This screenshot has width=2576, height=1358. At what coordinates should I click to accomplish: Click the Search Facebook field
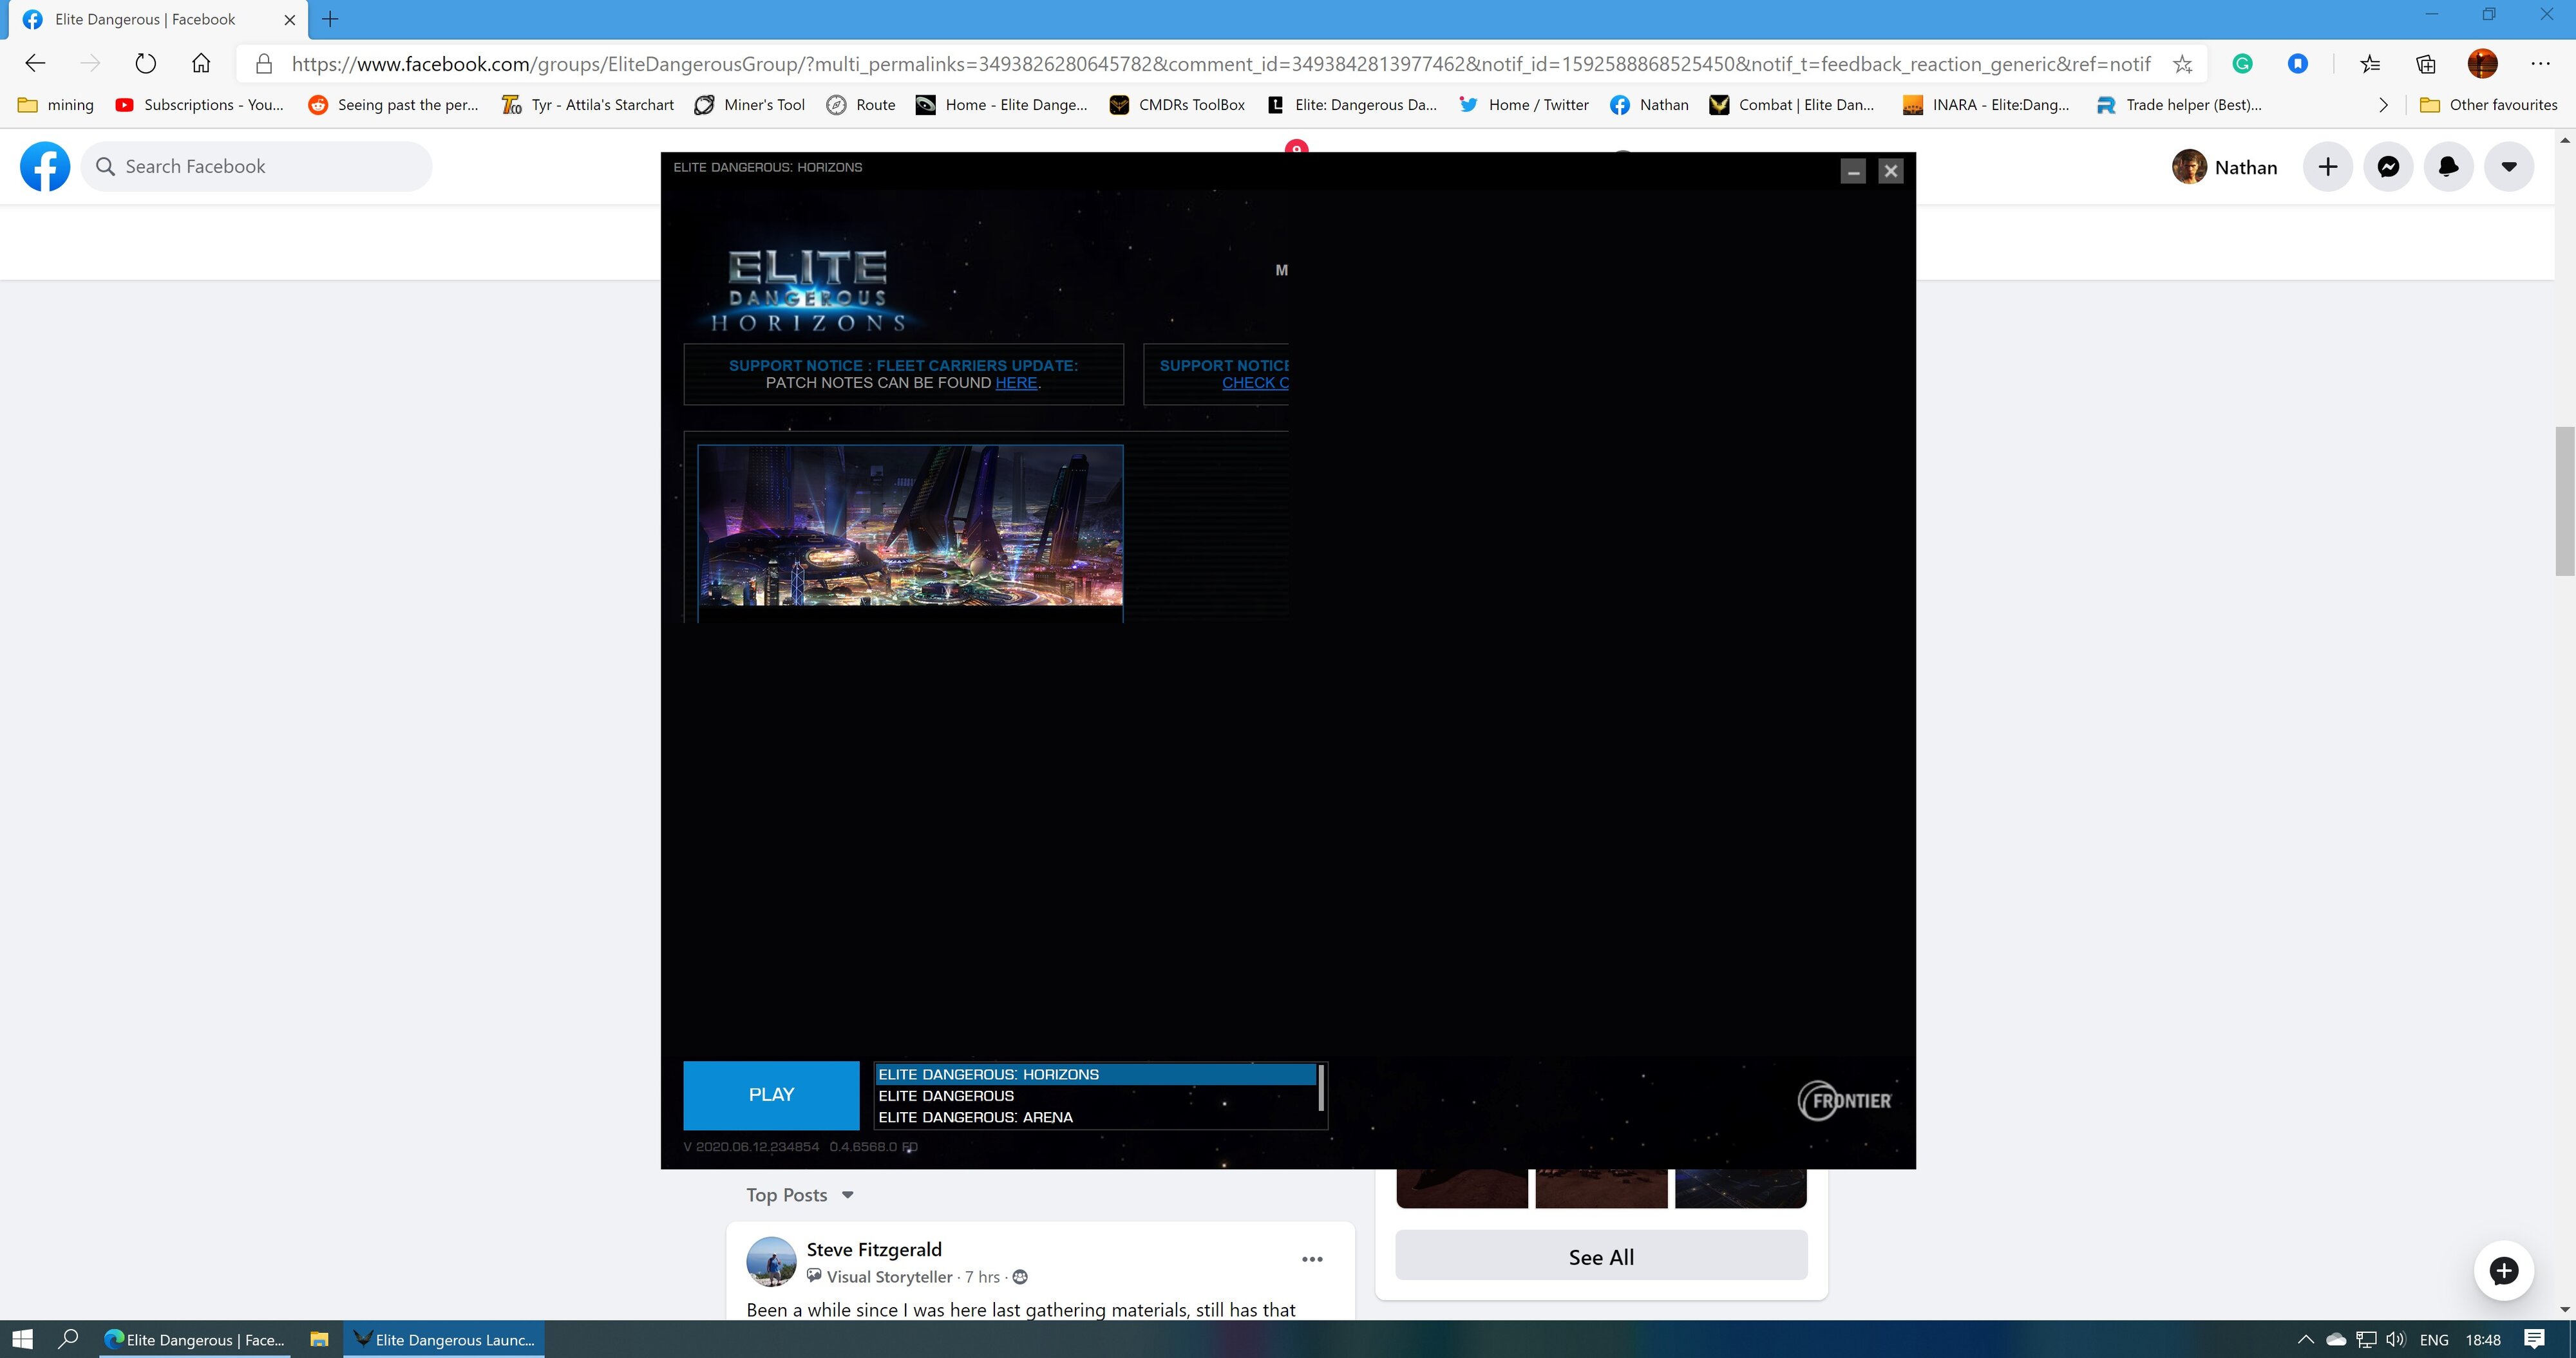[257, 167]
